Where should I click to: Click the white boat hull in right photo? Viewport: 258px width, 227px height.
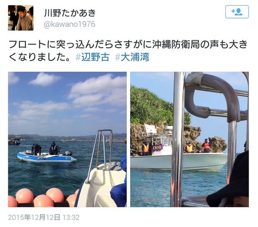pos(178,161)
